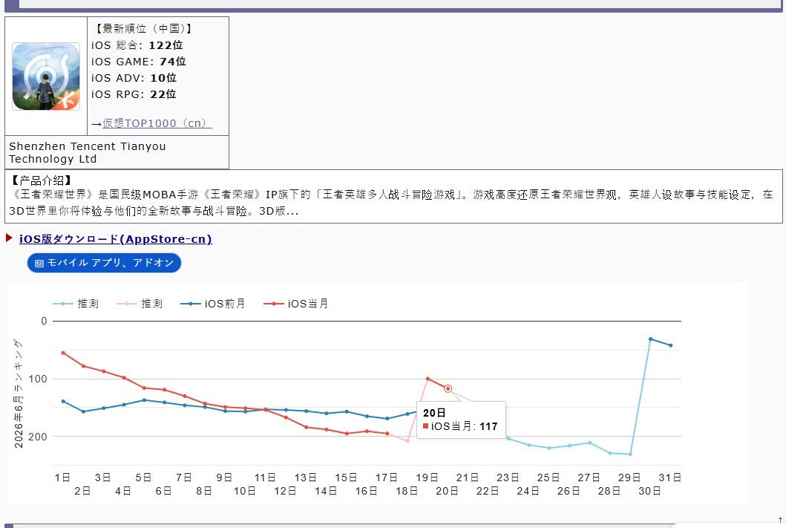Image resolution: width=786 pixels, height=528 pixels.
Task: Click the 30日 x-axis label
Action: click(649, 491)
